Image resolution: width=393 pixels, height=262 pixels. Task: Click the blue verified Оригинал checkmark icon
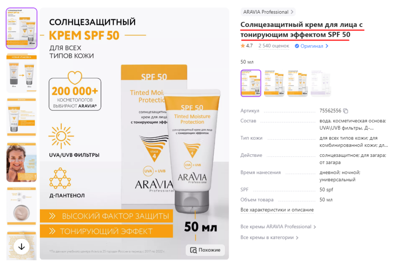click(297, 46)
